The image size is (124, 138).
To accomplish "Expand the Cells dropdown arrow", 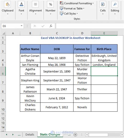I will click(103, 14).
